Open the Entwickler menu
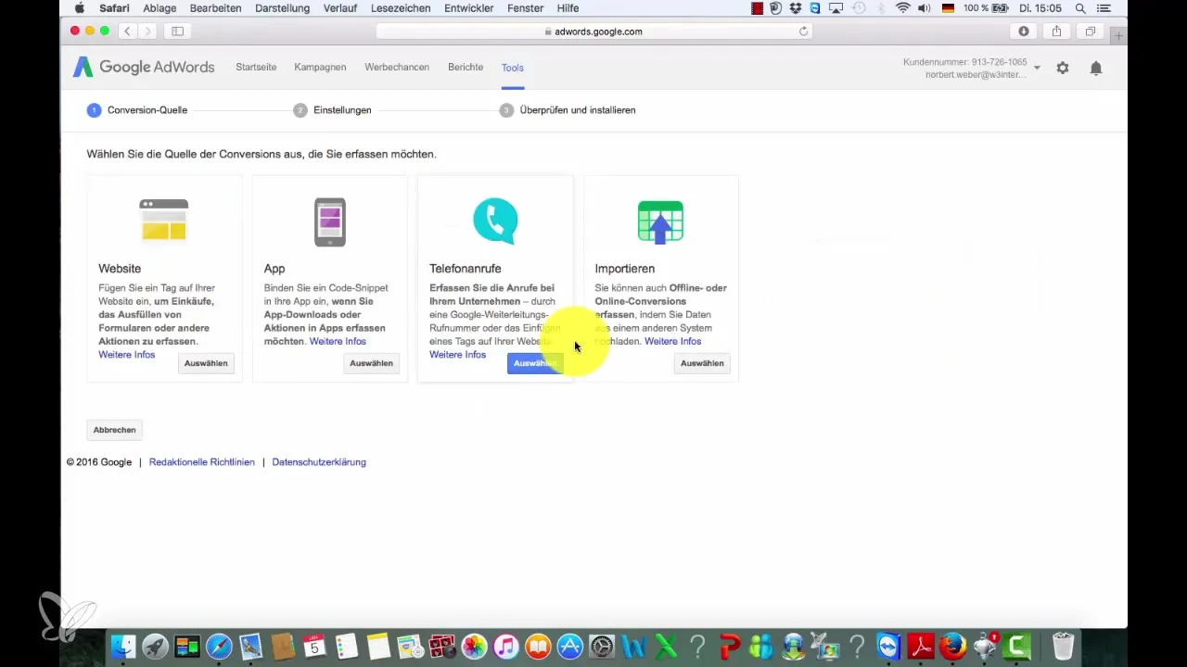 click(x=471, y=7)
